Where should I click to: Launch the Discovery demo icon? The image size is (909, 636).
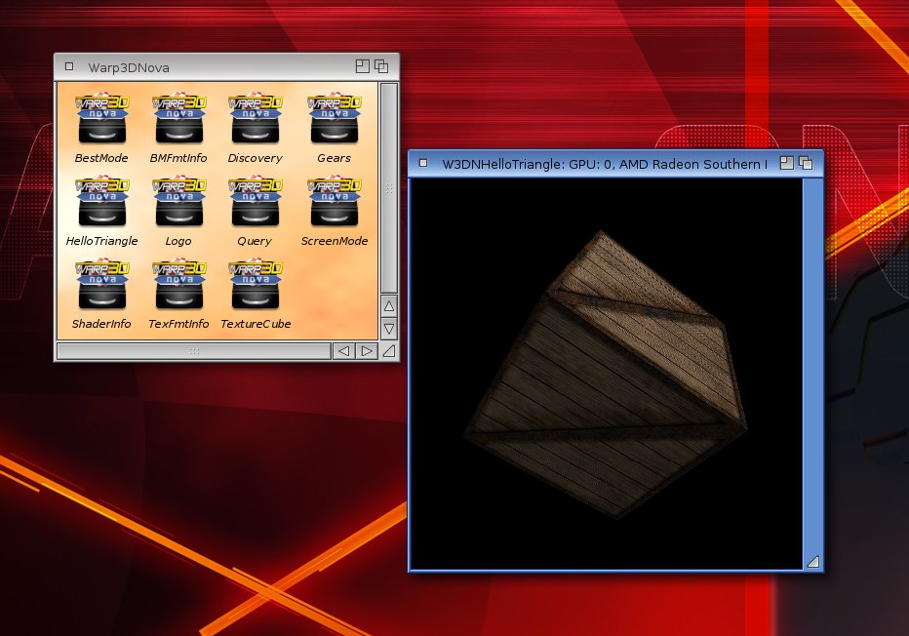[256, 118]
